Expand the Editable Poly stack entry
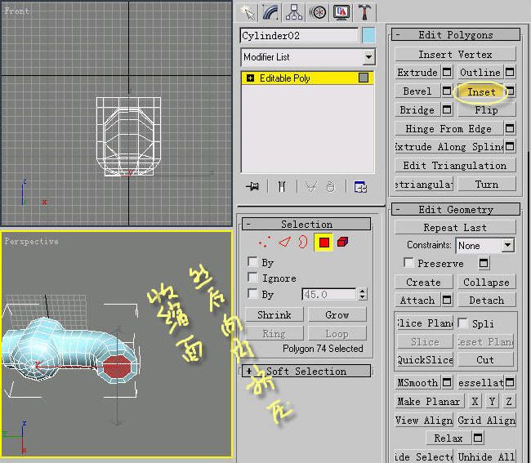Image resolution: width=531 pixels, height=463 pixels. tap(250, 78)
